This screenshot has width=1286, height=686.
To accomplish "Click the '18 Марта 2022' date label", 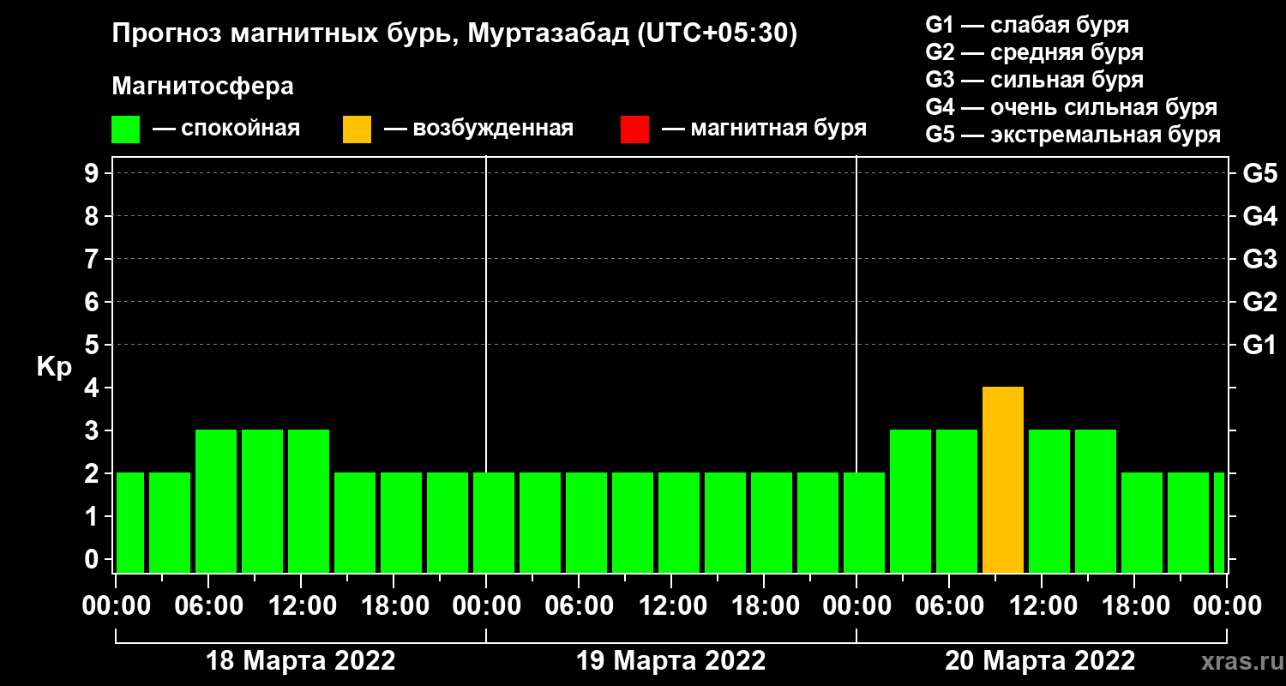I will click(x=301, y=660).
